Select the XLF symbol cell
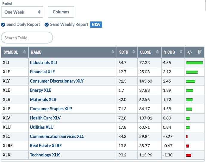Image resolution: width=206 pixels, height=163 pixels. click(x=15, y=72)
